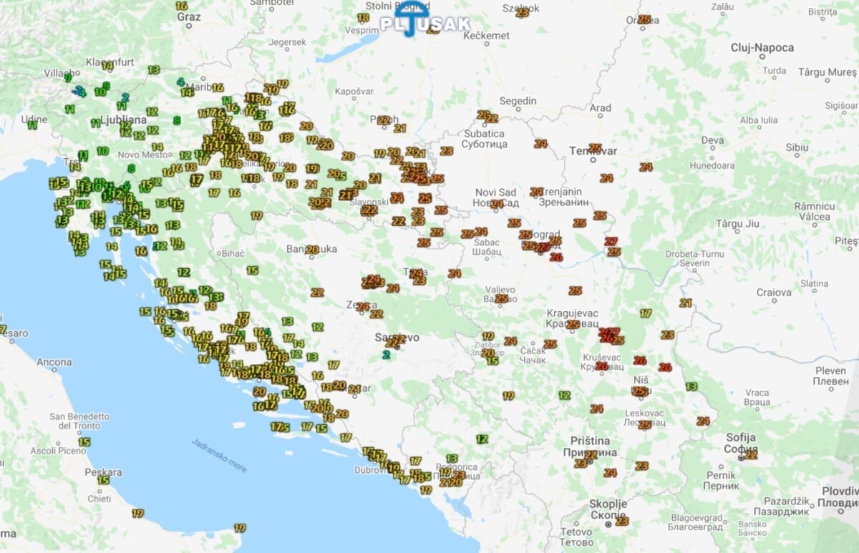Open the 23 temperature marker at Skopje

coord(621,522)
